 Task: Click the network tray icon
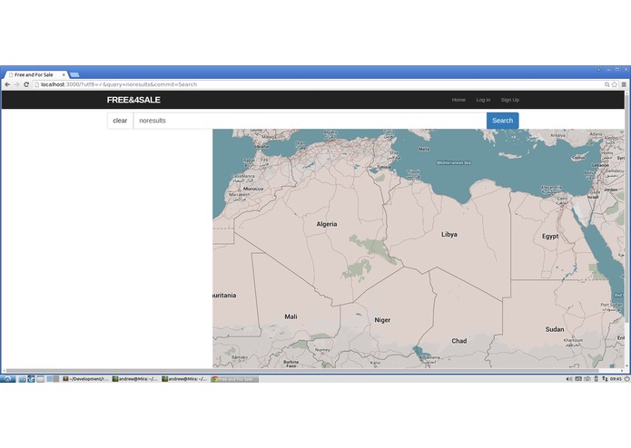tap(605, 379)
